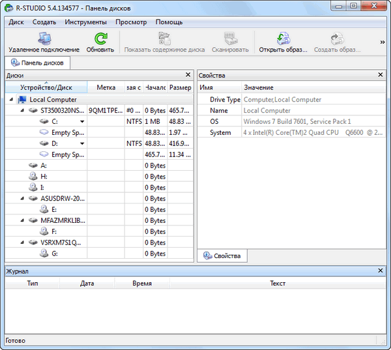
Task: Click the green Refresh icon
Action: tap(100, 39)
